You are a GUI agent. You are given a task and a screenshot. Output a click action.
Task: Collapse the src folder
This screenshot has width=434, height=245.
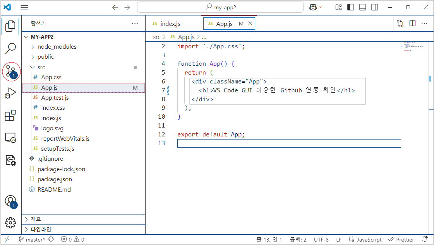pyautogui.click(x=83, y=67)
